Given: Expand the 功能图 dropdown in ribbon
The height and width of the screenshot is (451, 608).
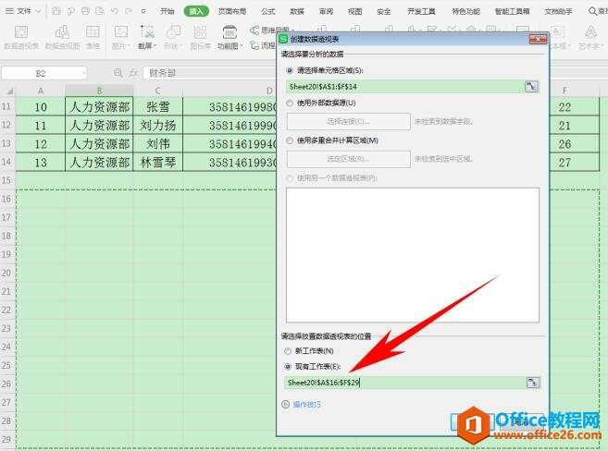Looking at the screenshot, I should click(x=229, y=44).
